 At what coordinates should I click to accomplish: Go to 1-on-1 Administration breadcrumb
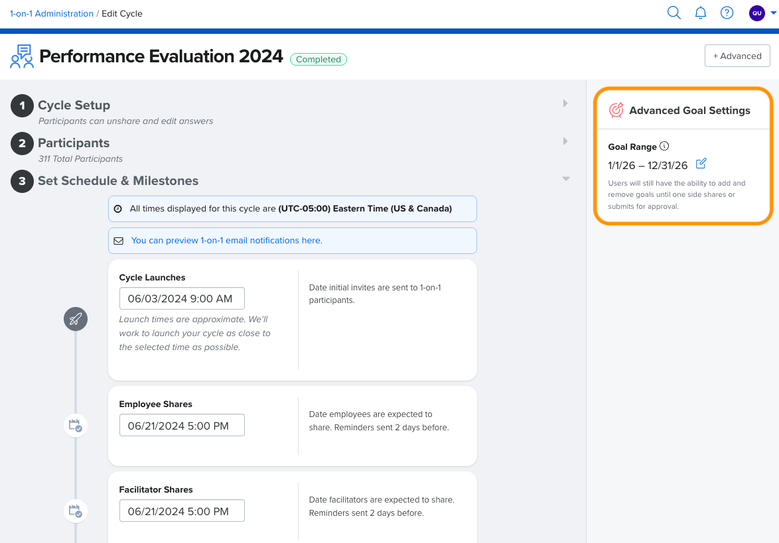(52, 13)
